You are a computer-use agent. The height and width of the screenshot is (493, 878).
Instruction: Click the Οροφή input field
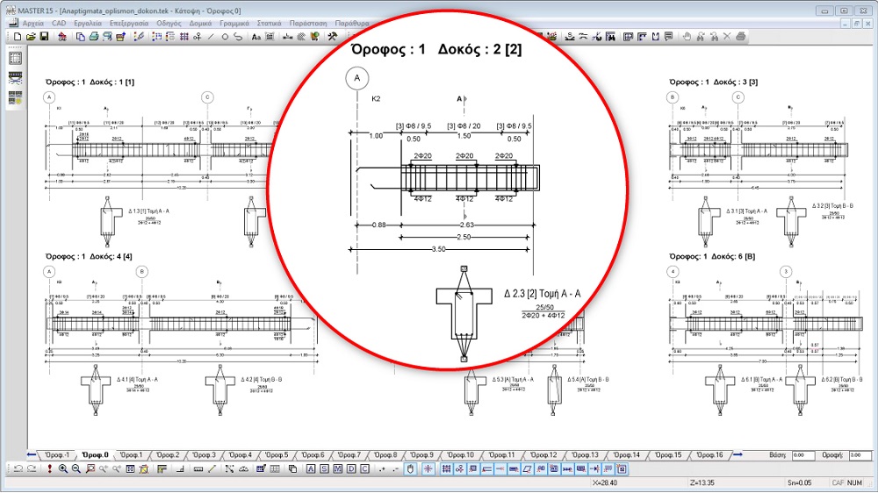point(861,455)
